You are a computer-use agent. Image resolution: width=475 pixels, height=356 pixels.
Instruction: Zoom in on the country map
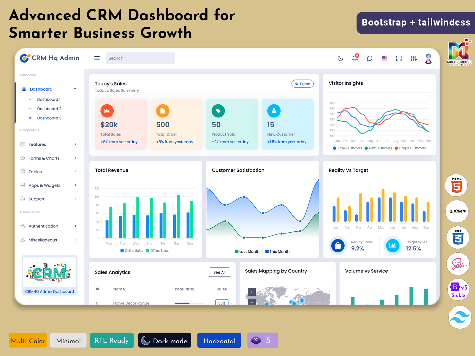tap(252, 292)
